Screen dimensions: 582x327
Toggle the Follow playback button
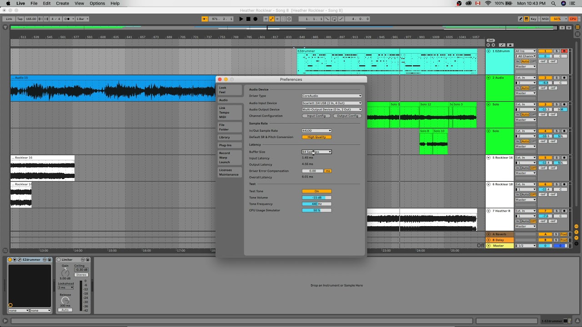(204, 19)
